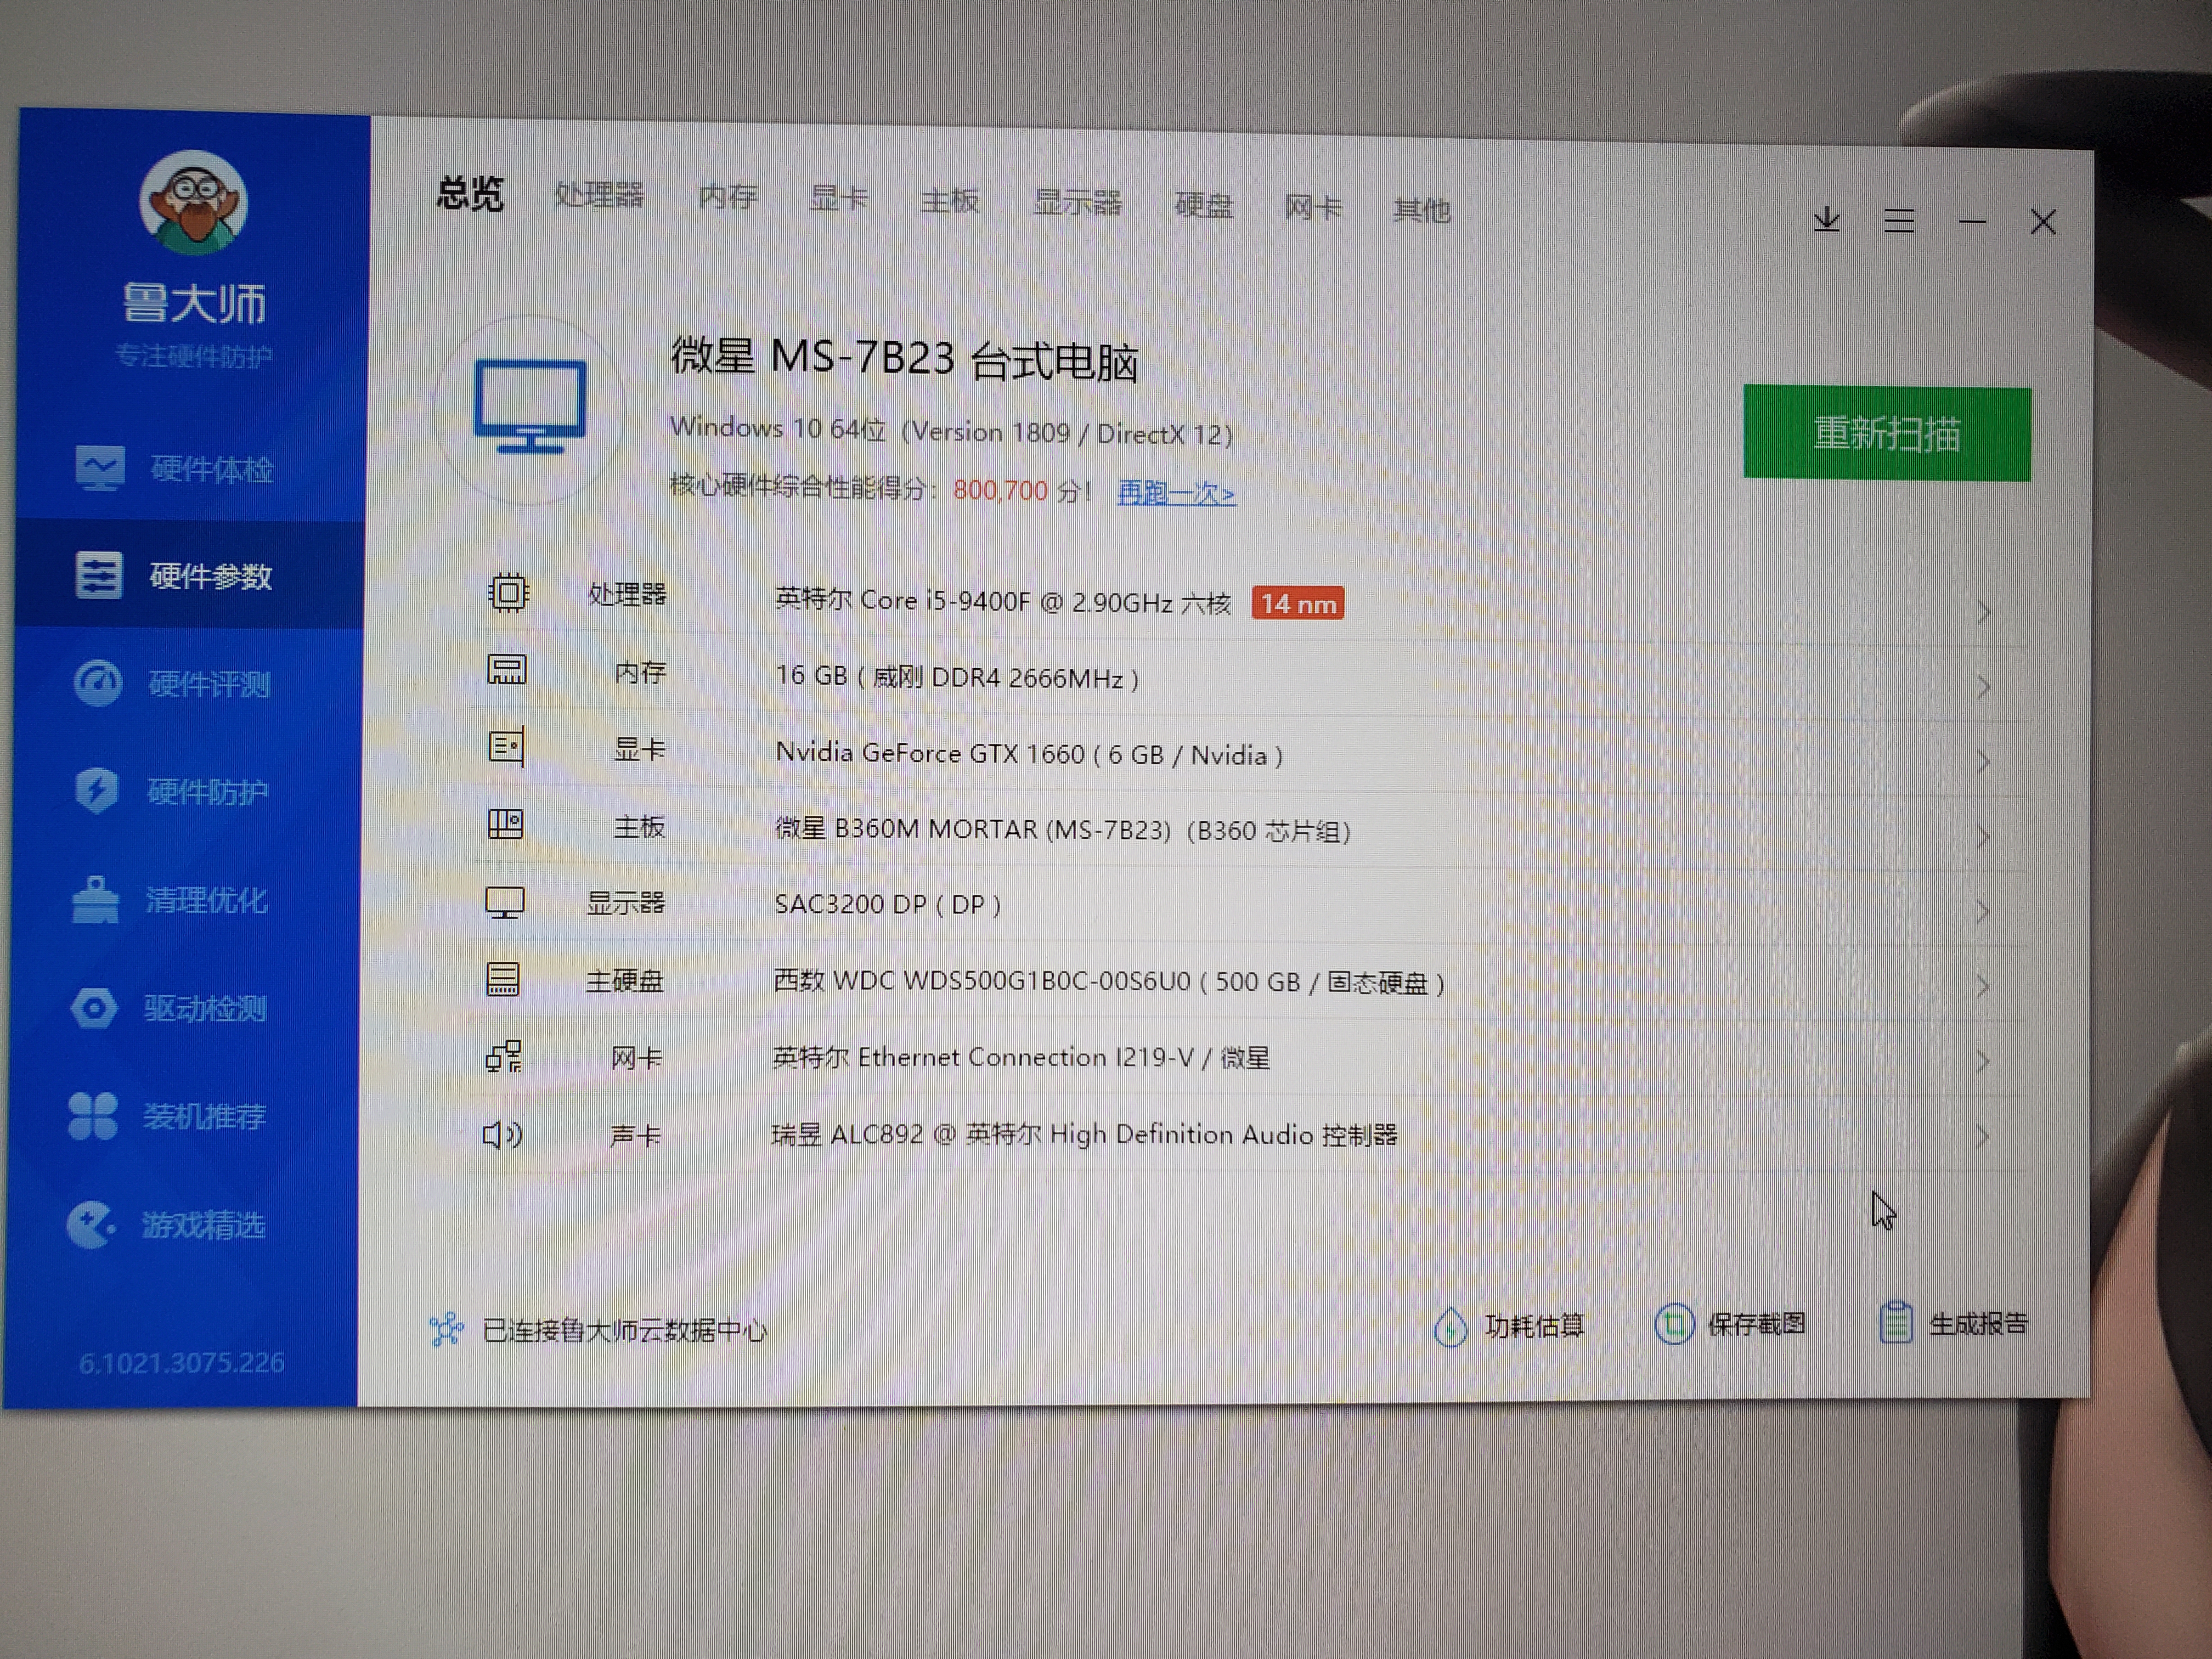The width and height of the screenshot is (2212, 1659).
Task: Click the 生成报告 generate report label
Action: pos(1978,1323)
